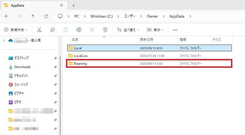Click the Share icon in toolbar
245x135 pixels.
pyautogui.click(x=92, y=30)
